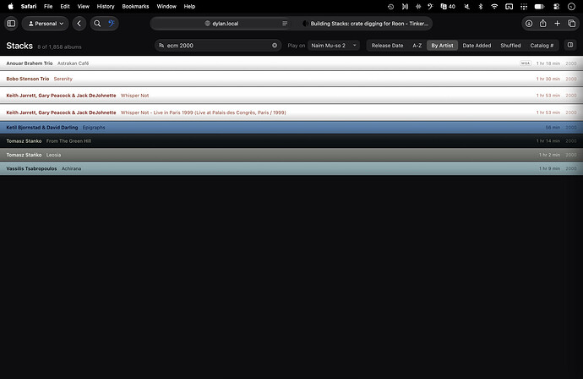Viewport: 583px width, 379px height.
Task: Select the dylan.local tab
Action: coord(221,24)
